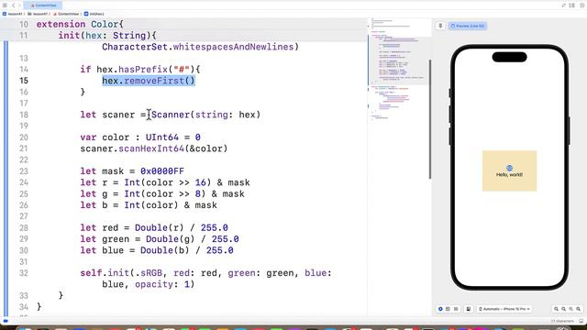Open ContentView file in jump bar
Screen dimensions: 587x330
[x=66, y=14]
